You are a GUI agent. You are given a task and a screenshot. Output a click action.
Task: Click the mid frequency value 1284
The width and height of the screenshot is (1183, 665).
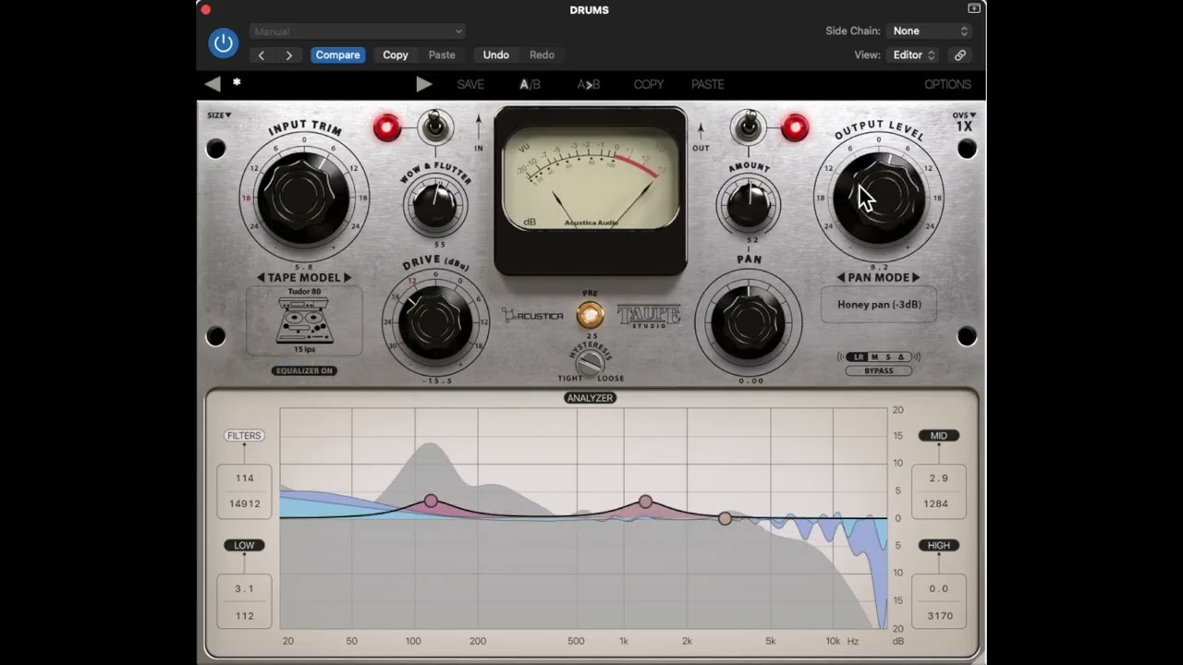[938, 503]
